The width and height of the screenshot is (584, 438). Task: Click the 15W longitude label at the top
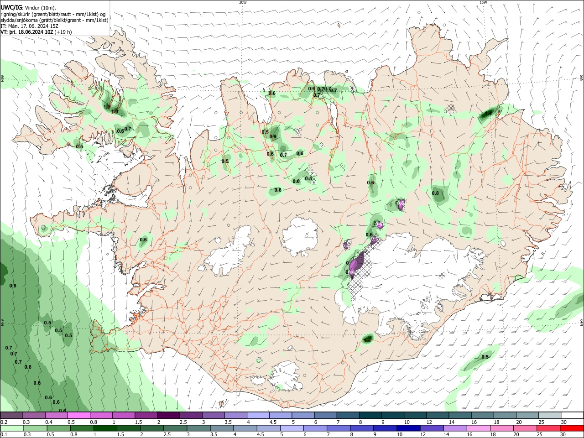483,2
